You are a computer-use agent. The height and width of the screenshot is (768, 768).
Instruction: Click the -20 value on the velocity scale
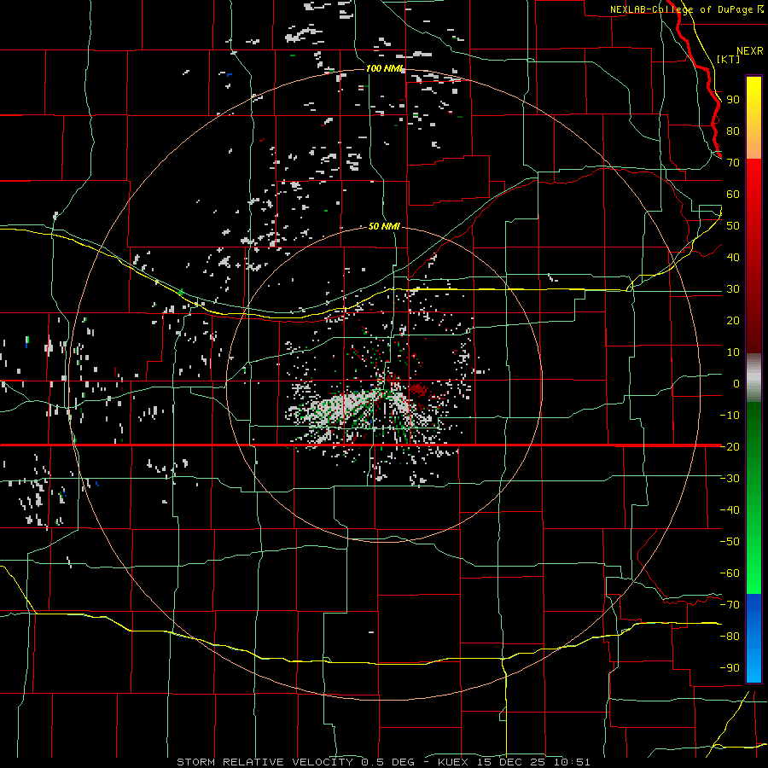tap(730, 446)
